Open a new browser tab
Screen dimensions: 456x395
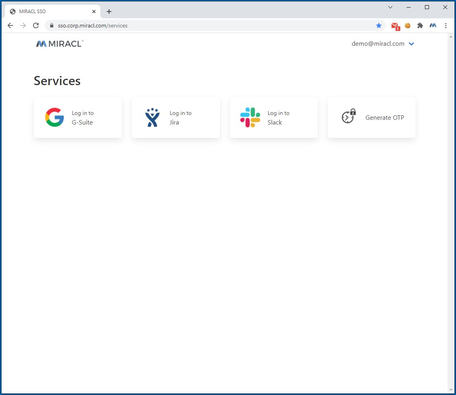(x=109, y=11)
